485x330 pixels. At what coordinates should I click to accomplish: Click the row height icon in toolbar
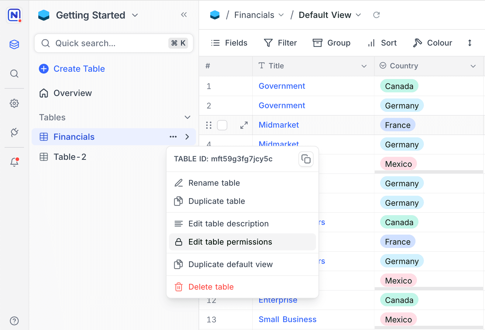(470, 43)
